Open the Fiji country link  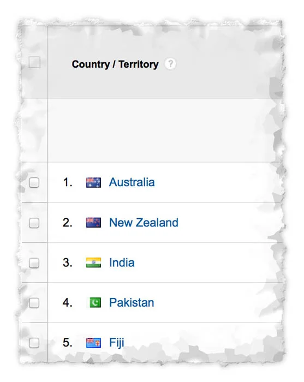pyautogui.click(x=117, y=343)
